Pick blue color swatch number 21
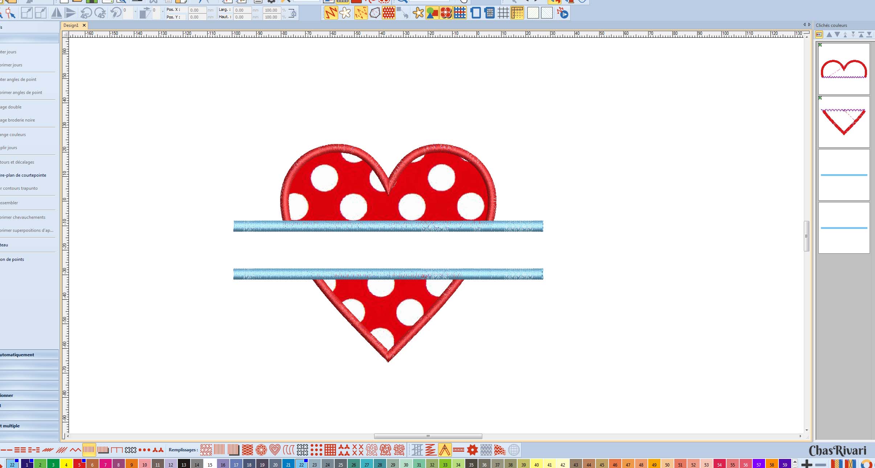875x468 pixels. pyautogui.click(x=288, y=464)
